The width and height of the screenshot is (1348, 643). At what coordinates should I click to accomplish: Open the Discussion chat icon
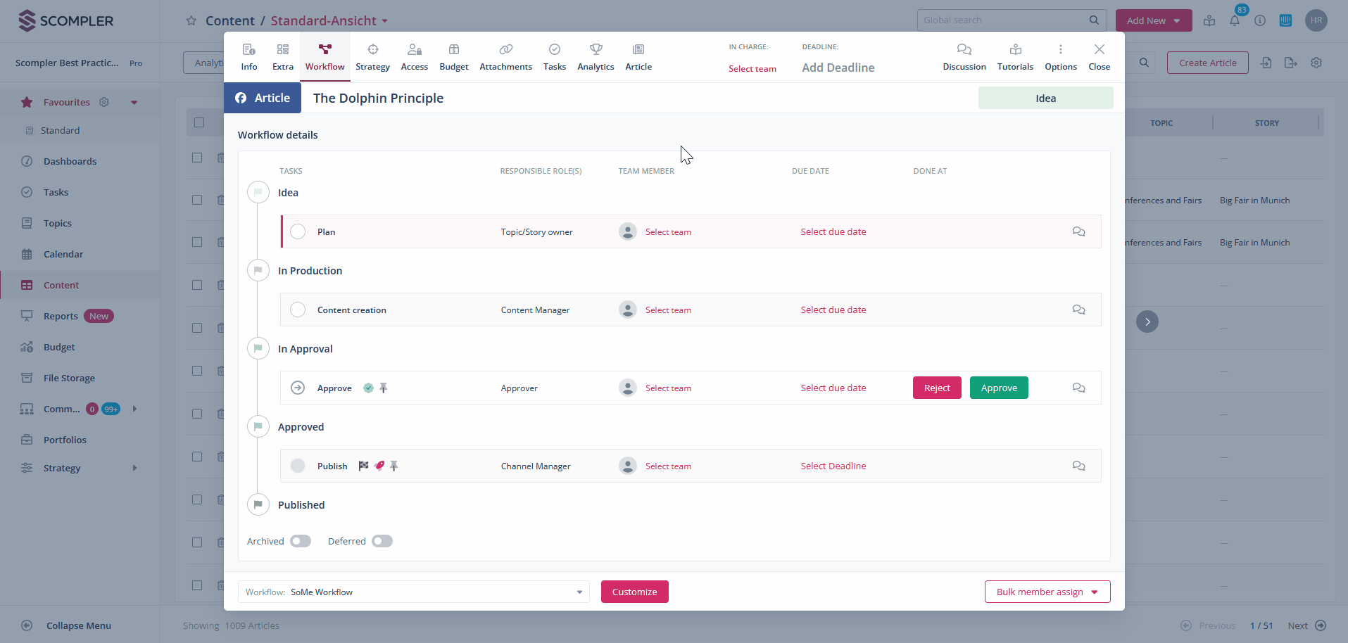coord(964,50)
